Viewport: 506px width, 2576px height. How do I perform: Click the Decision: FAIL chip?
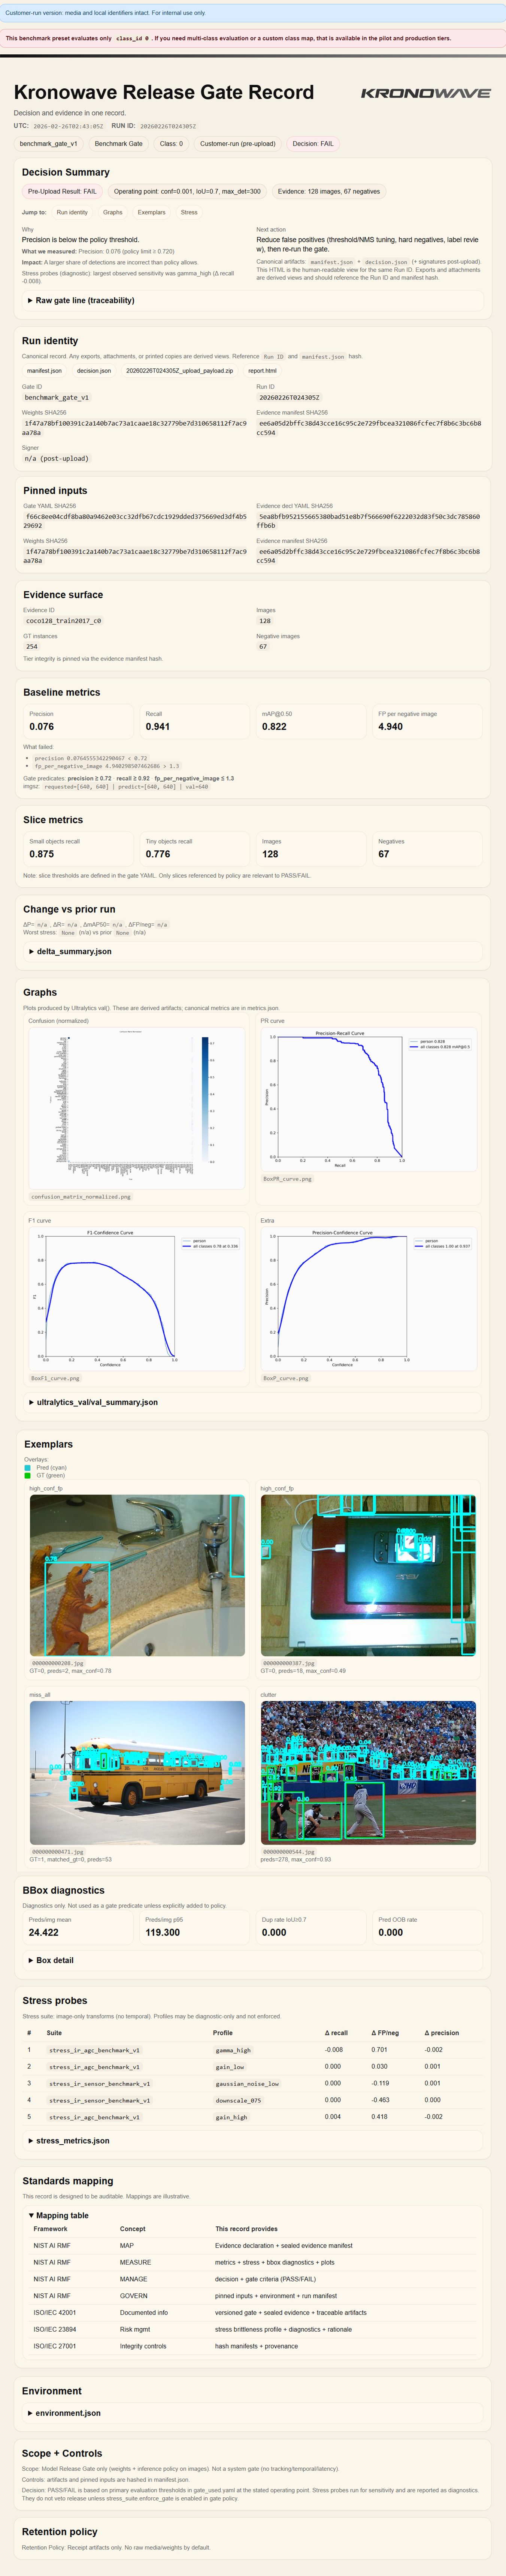[313, 144]
